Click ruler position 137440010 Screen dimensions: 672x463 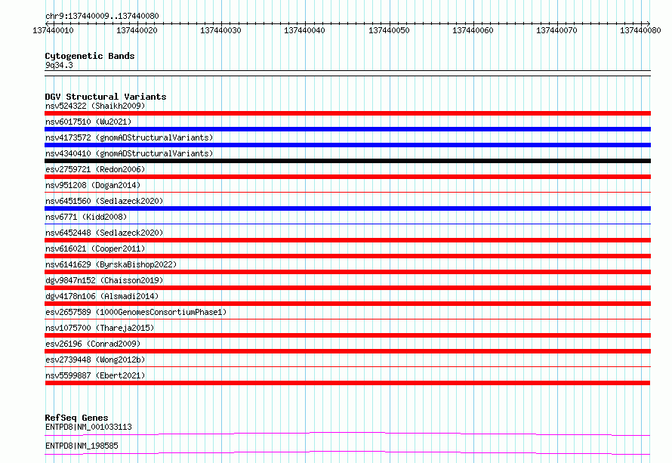pos(53,30)
